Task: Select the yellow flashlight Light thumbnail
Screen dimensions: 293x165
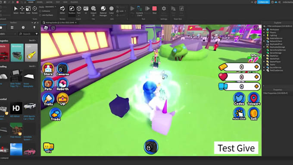Action: coord(31,53)
